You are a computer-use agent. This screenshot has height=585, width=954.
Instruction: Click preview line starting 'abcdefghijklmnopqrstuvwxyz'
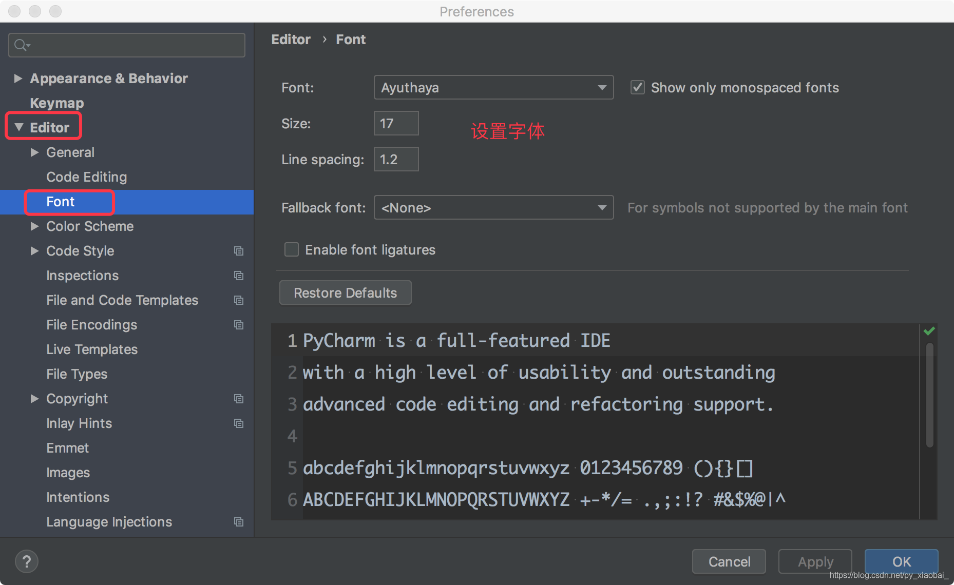point(528,468)
